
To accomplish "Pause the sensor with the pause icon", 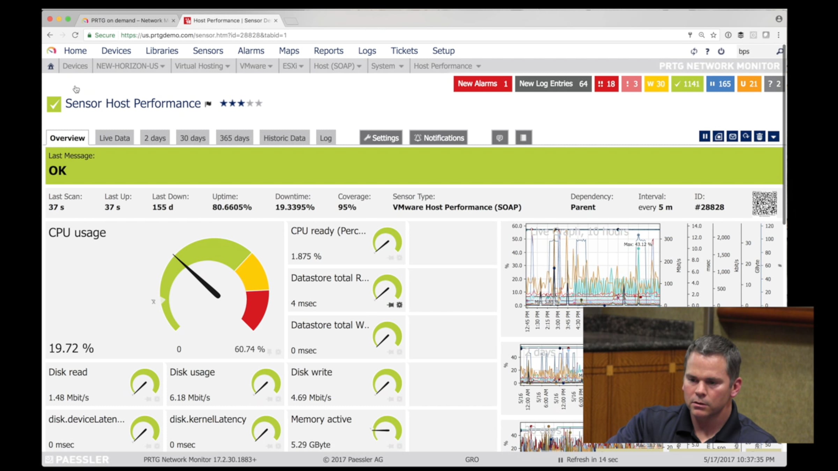I will 705,136.
